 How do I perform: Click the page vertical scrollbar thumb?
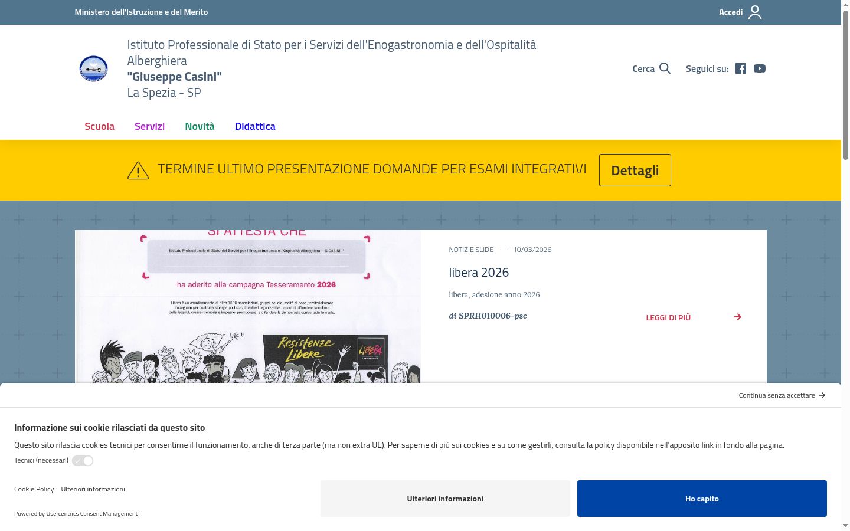point(845,84)
